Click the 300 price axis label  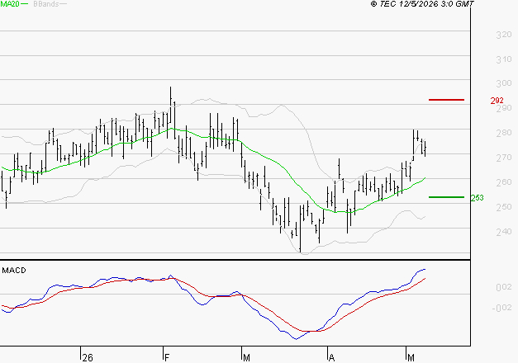[x=504, y=83]
